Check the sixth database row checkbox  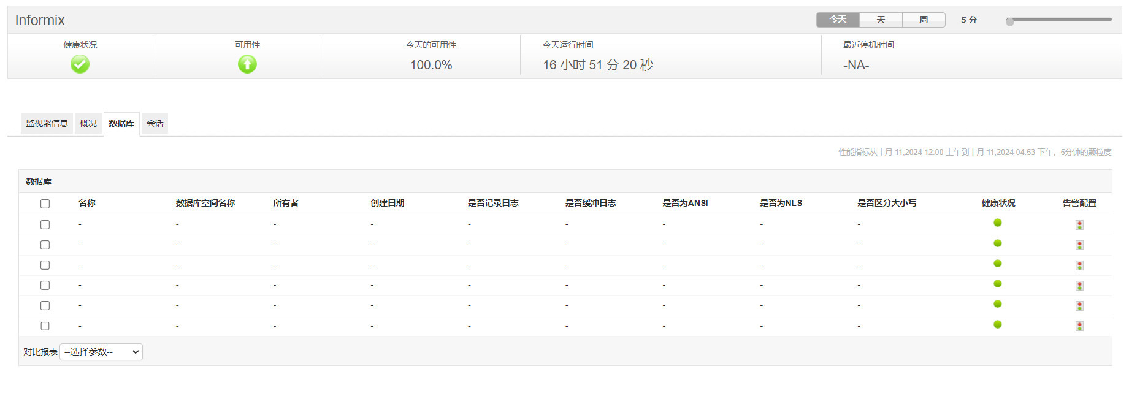[45, 326]
